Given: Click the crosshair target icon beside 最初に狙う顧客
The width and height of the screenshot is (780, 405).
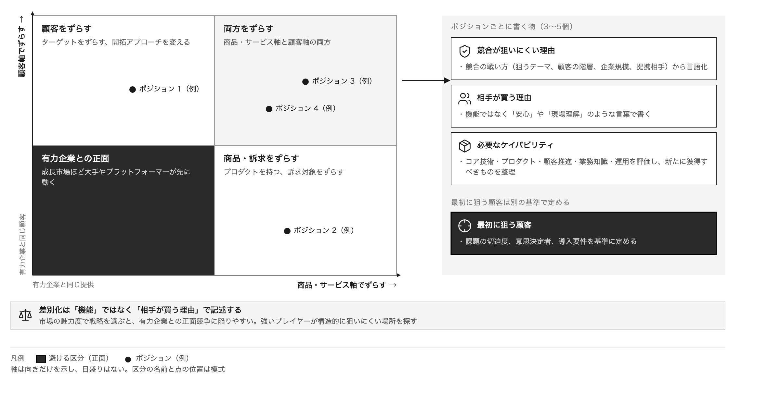Looking at the screenshot, I should coord(464,226).
